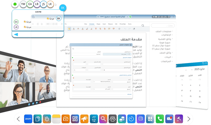211x125 pixels.
Task: Select the eraser tool in annotate toolbar
Action: [134, 29]
